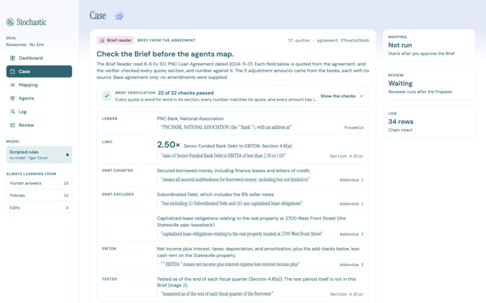Click the Dashboard grid icon
Screen dimensions: 486x303
coord(13,58)
